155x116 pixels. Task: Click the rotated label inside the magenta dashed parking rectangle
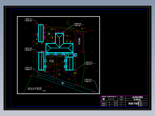coord(79,41)
